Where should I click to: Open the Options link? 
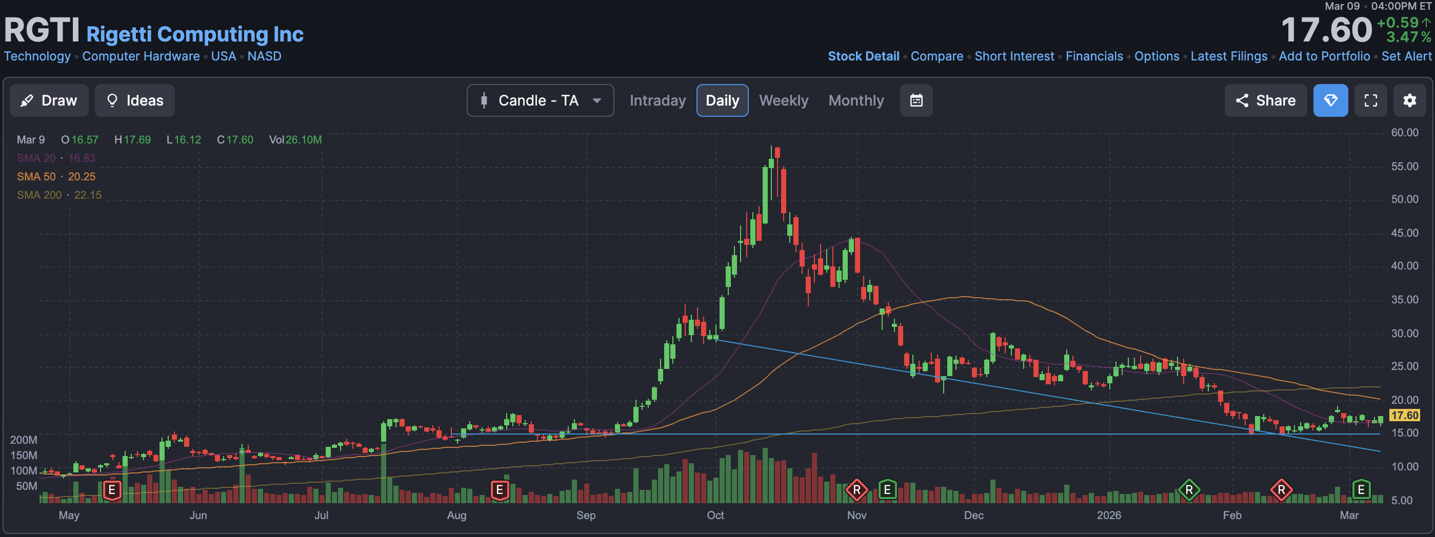click(x=1157, y=56)
